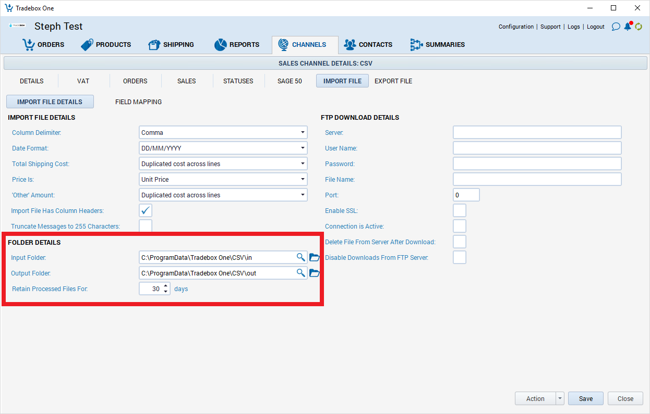
Task: Switch to the Statuses sub-tab
Action: (x=238, y=81)
